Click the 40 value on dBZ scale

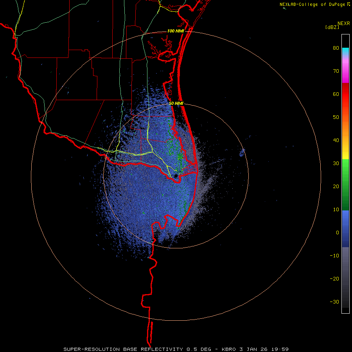coord(336,140)
